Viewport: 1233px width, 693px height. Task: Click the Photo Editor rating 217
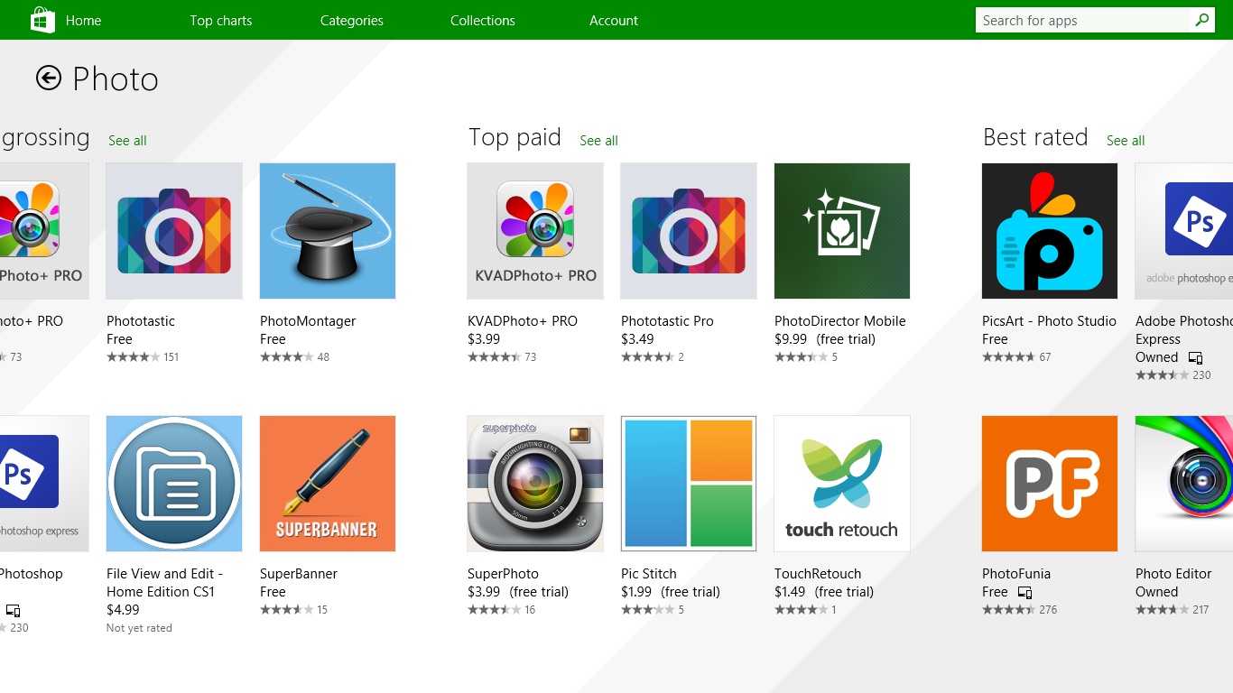point(1172,610)
